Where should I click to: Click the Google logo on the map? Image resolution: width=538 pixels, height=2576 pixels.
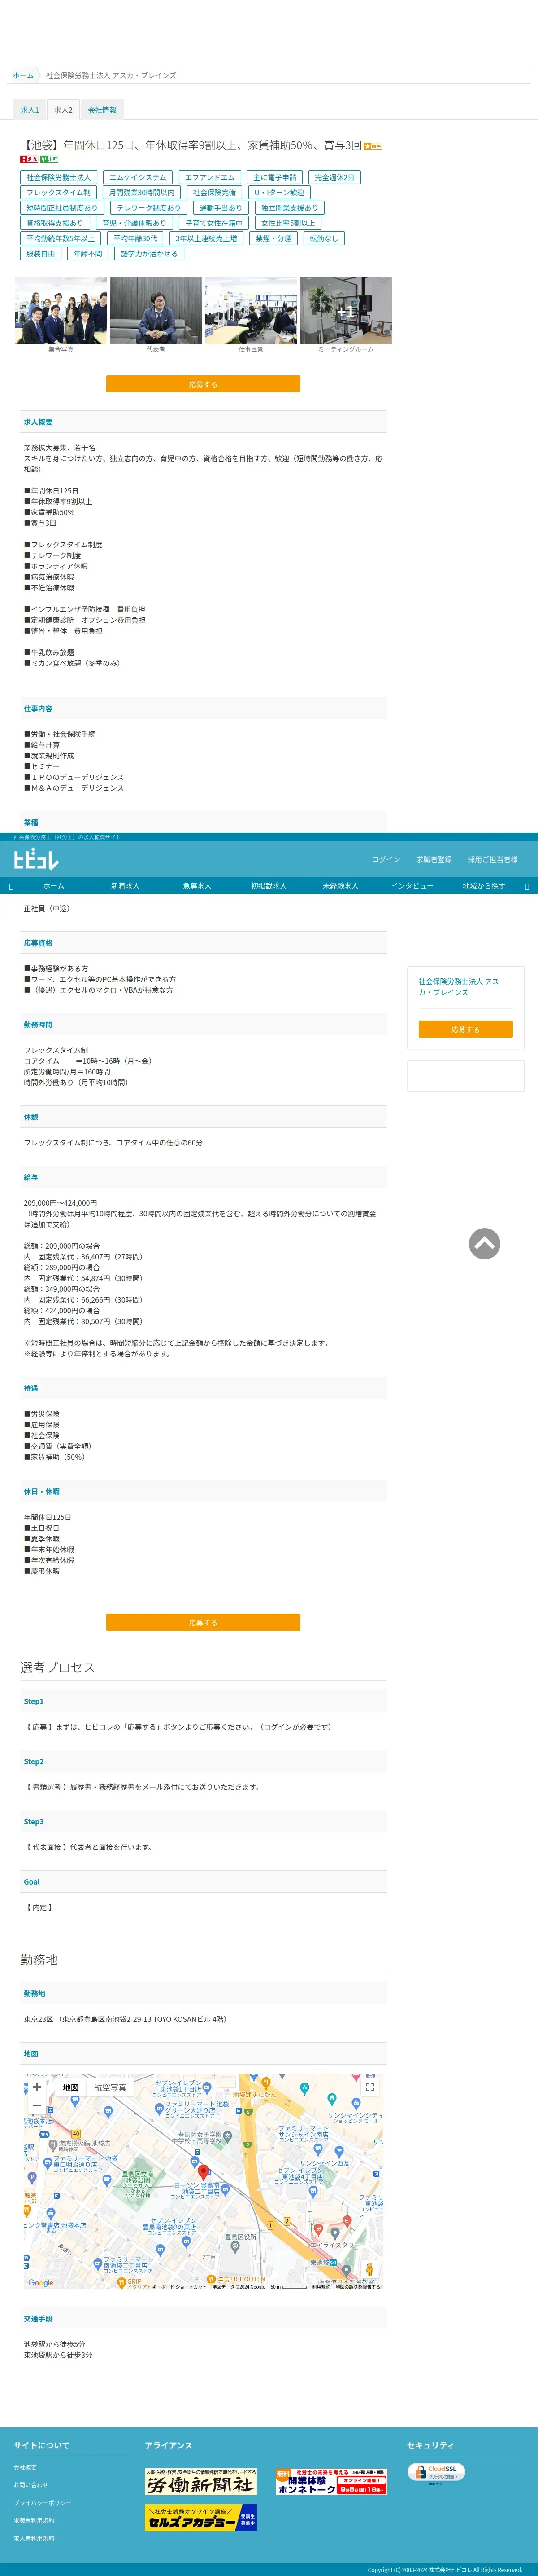pos(41,2283)
